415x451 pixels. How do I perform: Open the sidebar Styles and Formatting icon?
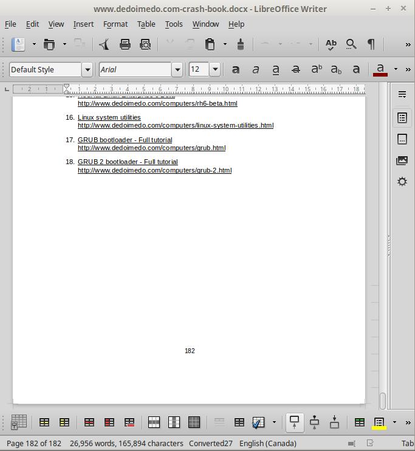coord(402,139)
